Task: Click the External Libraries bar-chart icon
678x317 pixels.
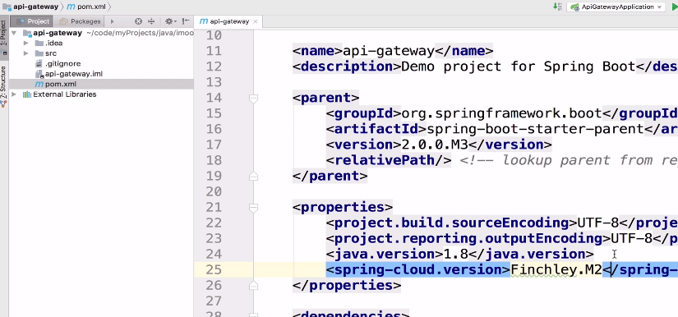Action: point(27,94)
